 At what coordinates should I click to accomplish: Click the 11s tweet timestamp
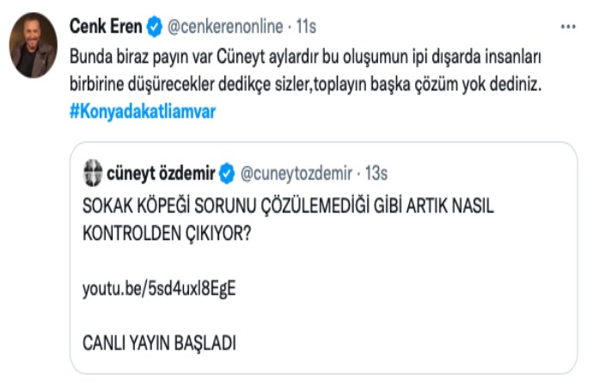pyautogui.click(x=305, y=28)
